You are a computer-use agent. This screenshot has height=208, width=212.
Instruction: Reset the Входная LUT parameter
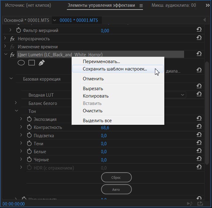click(199, 94)
